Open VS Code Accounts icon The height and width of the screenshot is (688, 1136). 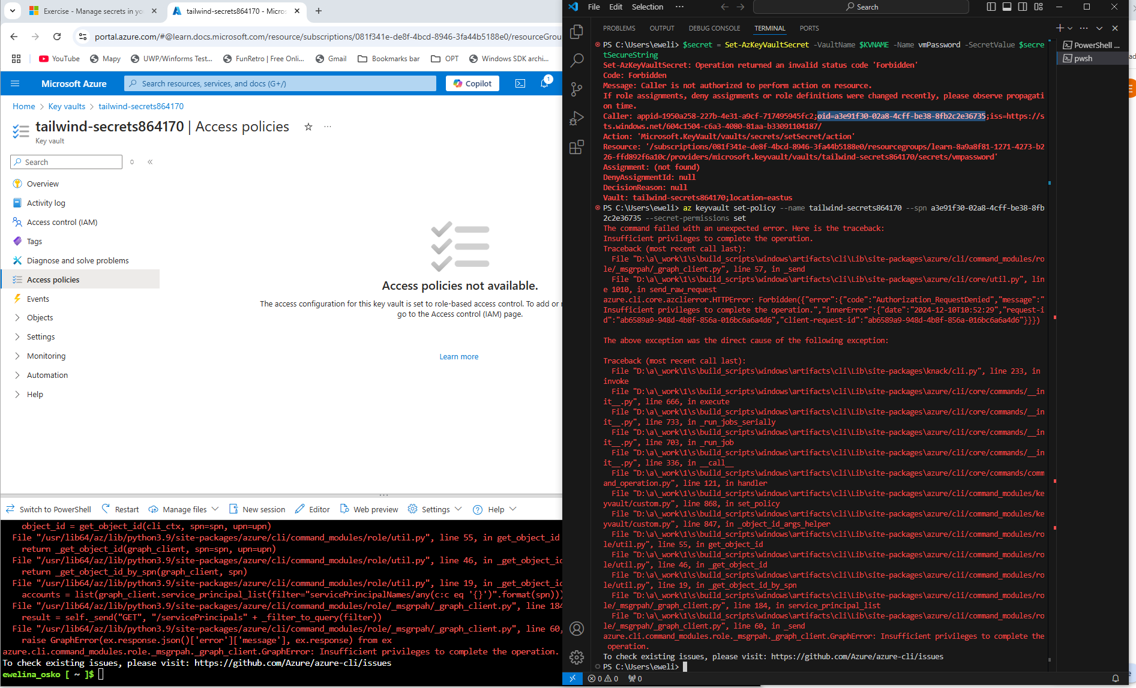coord(577,629)
